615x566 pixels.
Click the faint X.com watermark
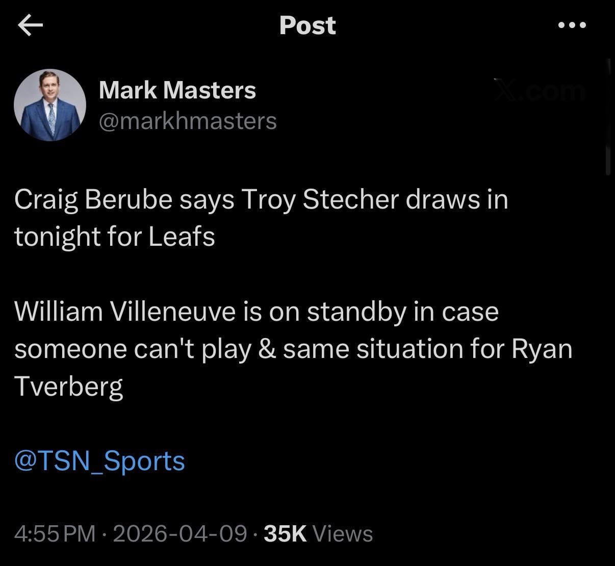541,91
